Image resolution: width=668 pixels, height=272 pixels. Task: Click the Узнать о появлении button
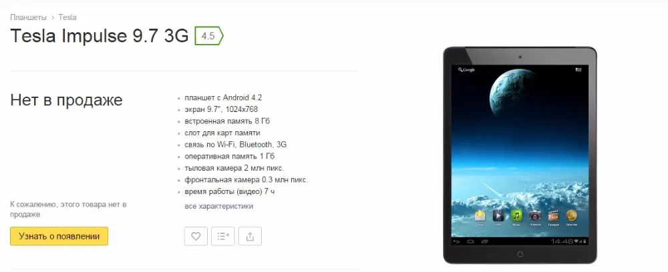tap(59, 236)
